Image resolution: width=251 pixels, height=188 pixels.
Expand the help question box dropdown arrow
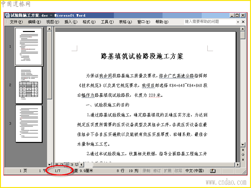coord(238,22)
